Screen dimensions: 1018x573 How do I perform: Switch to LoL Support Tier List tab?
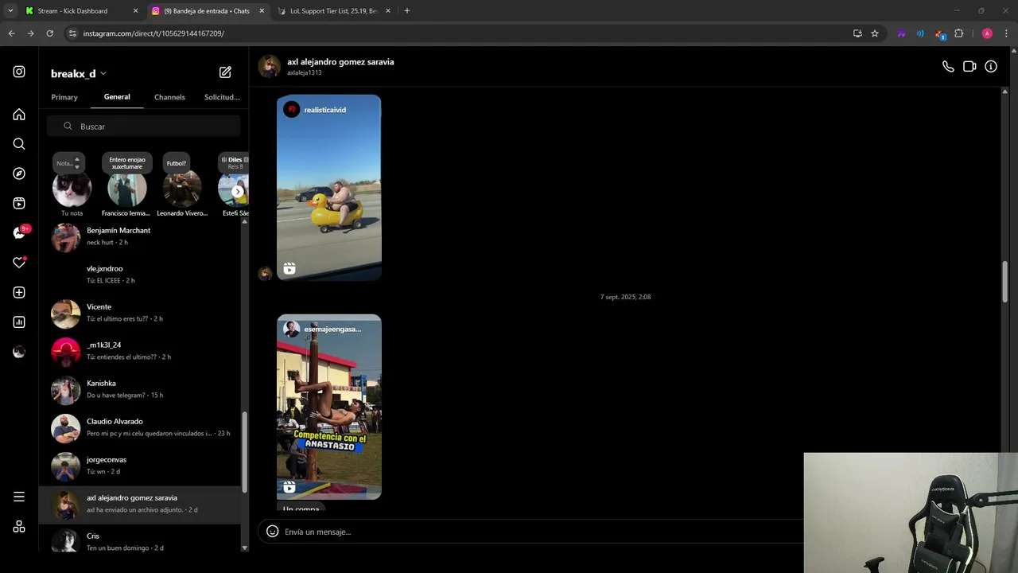pyautogui.click(x=334, y=11)
